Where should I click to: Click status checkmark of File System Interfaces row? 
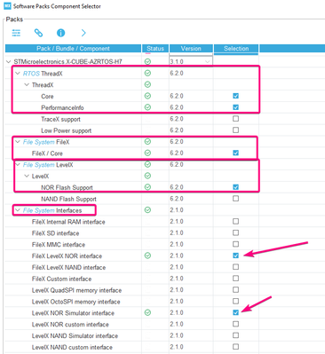click(x=147, y=210)
